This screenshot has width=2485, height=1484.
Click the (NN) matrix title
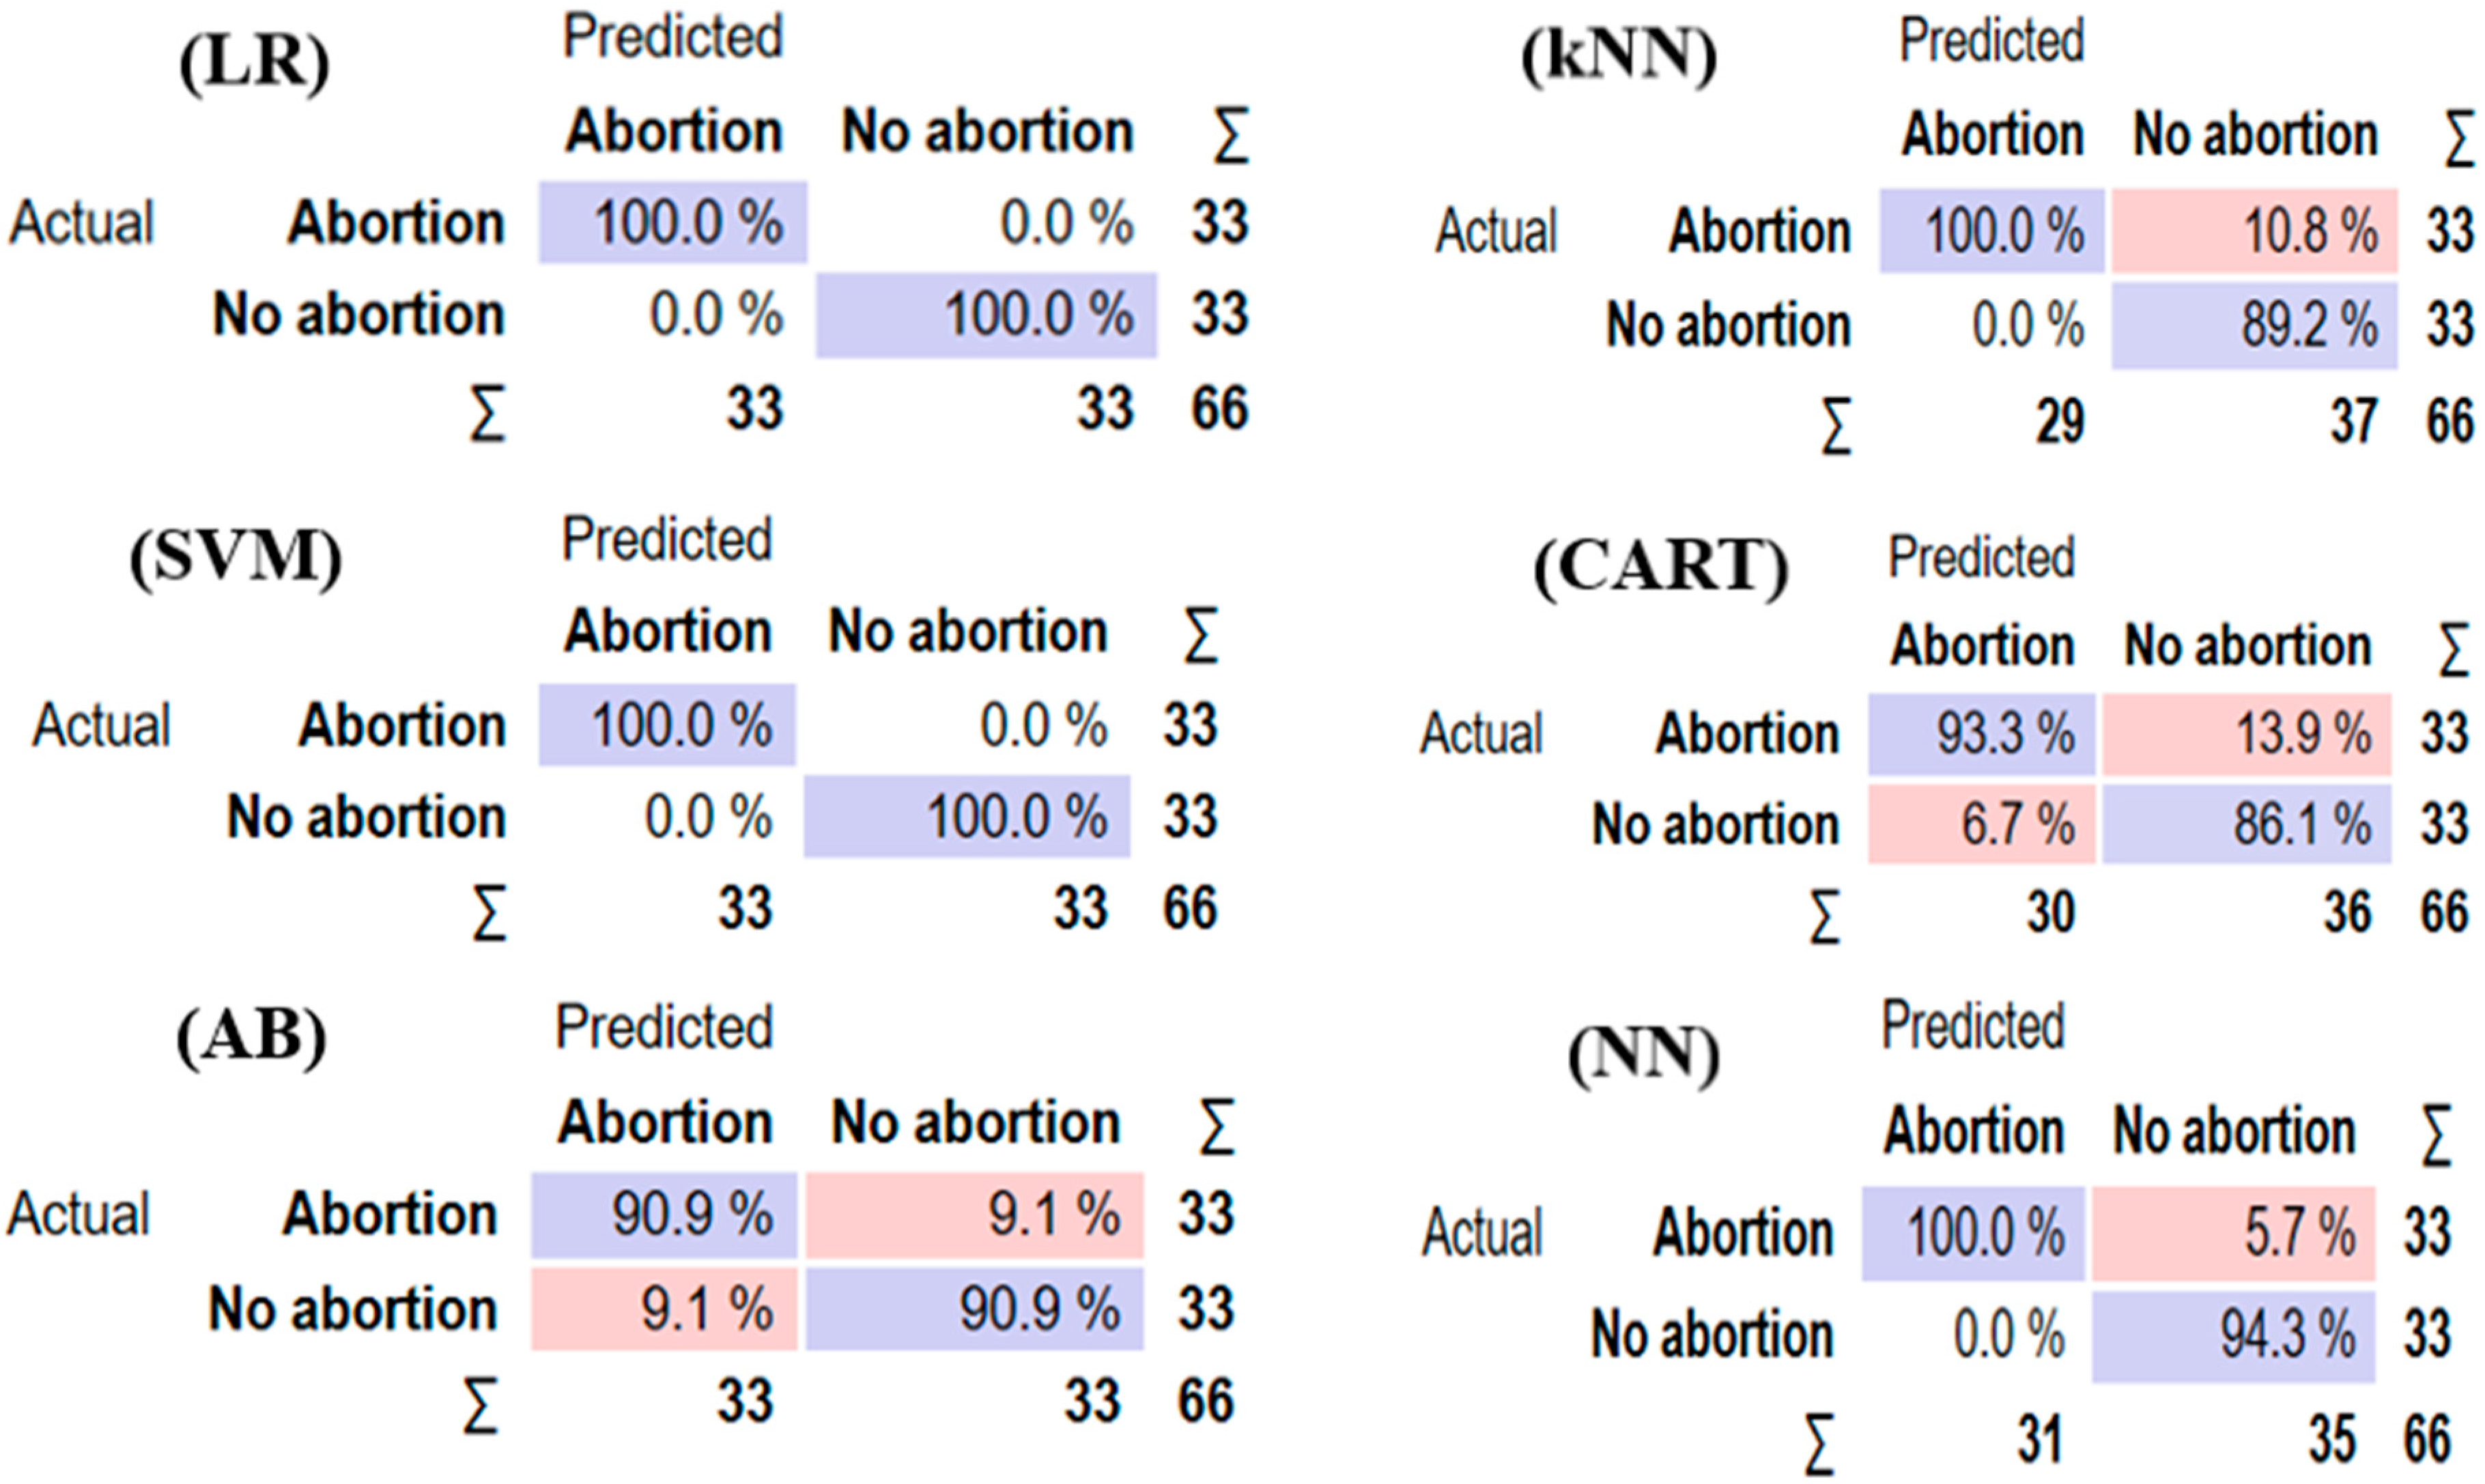click(1643, 1056)
